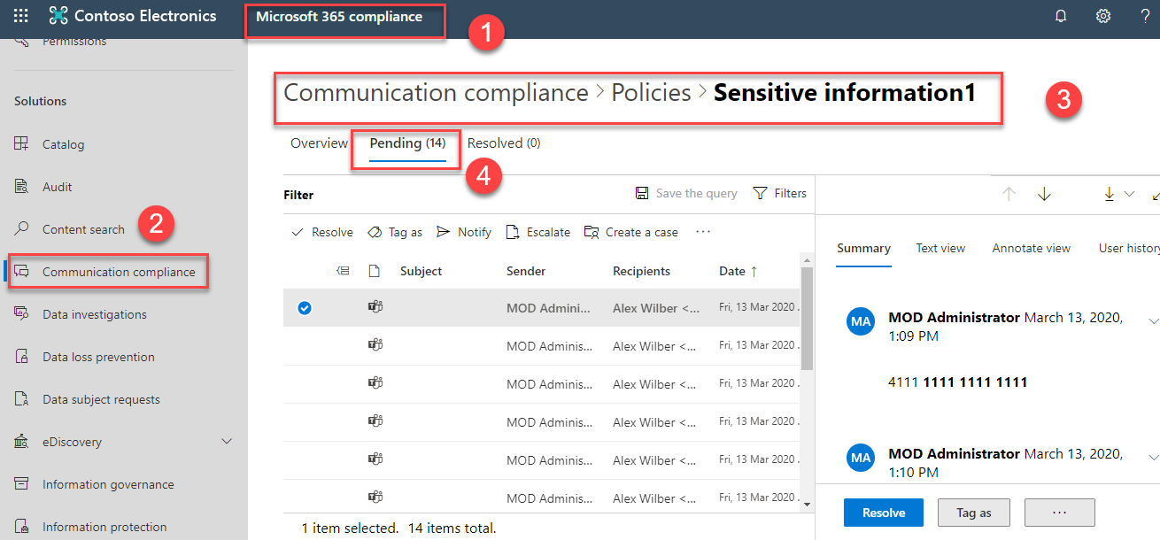1160x540 pixels.
Task: Click the up arrow previous item icon
Action: [x=1009, y=195]
